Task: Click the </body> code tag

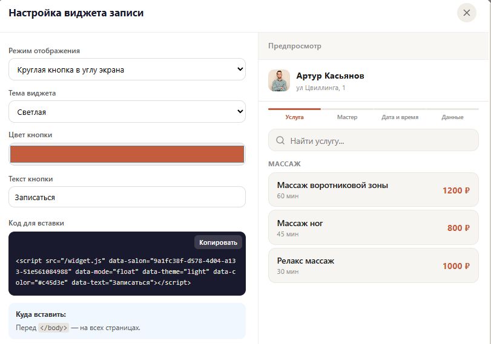Action: tap(53, 328)
